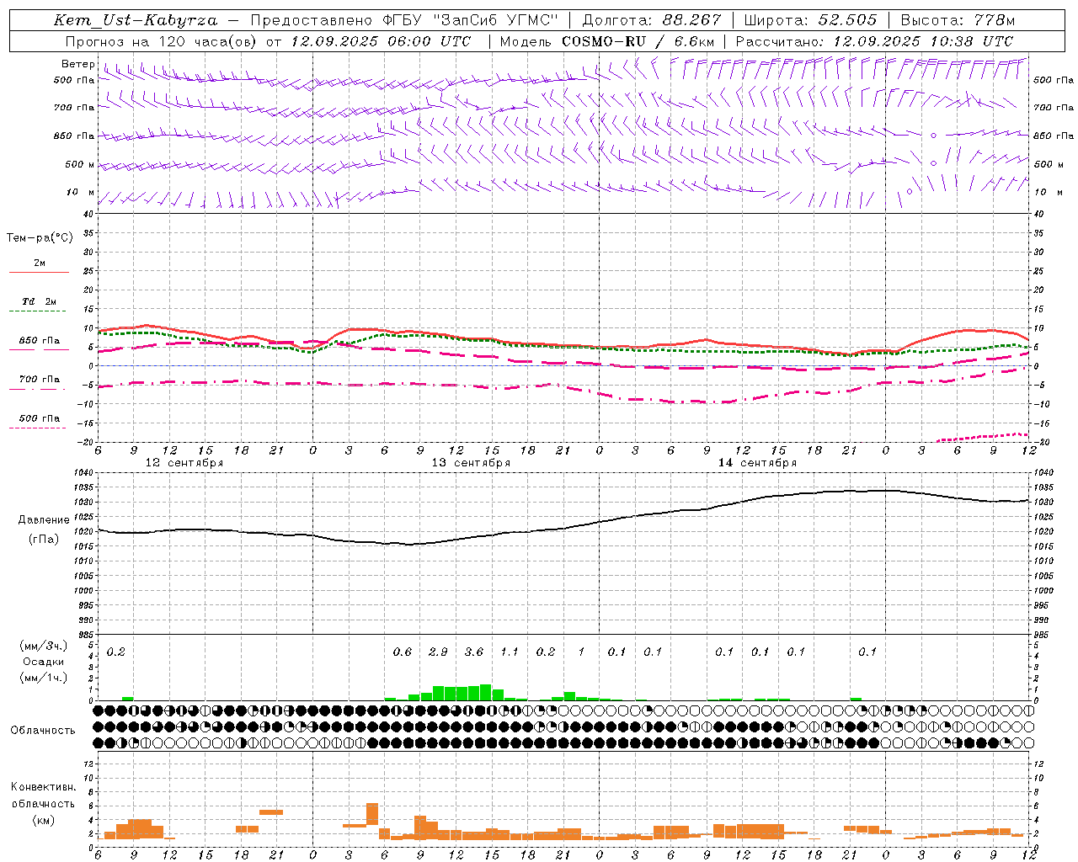
Task: Click the forecast start time 12.09.2025 06:00 UTC
Action: (x=381, y=41)
